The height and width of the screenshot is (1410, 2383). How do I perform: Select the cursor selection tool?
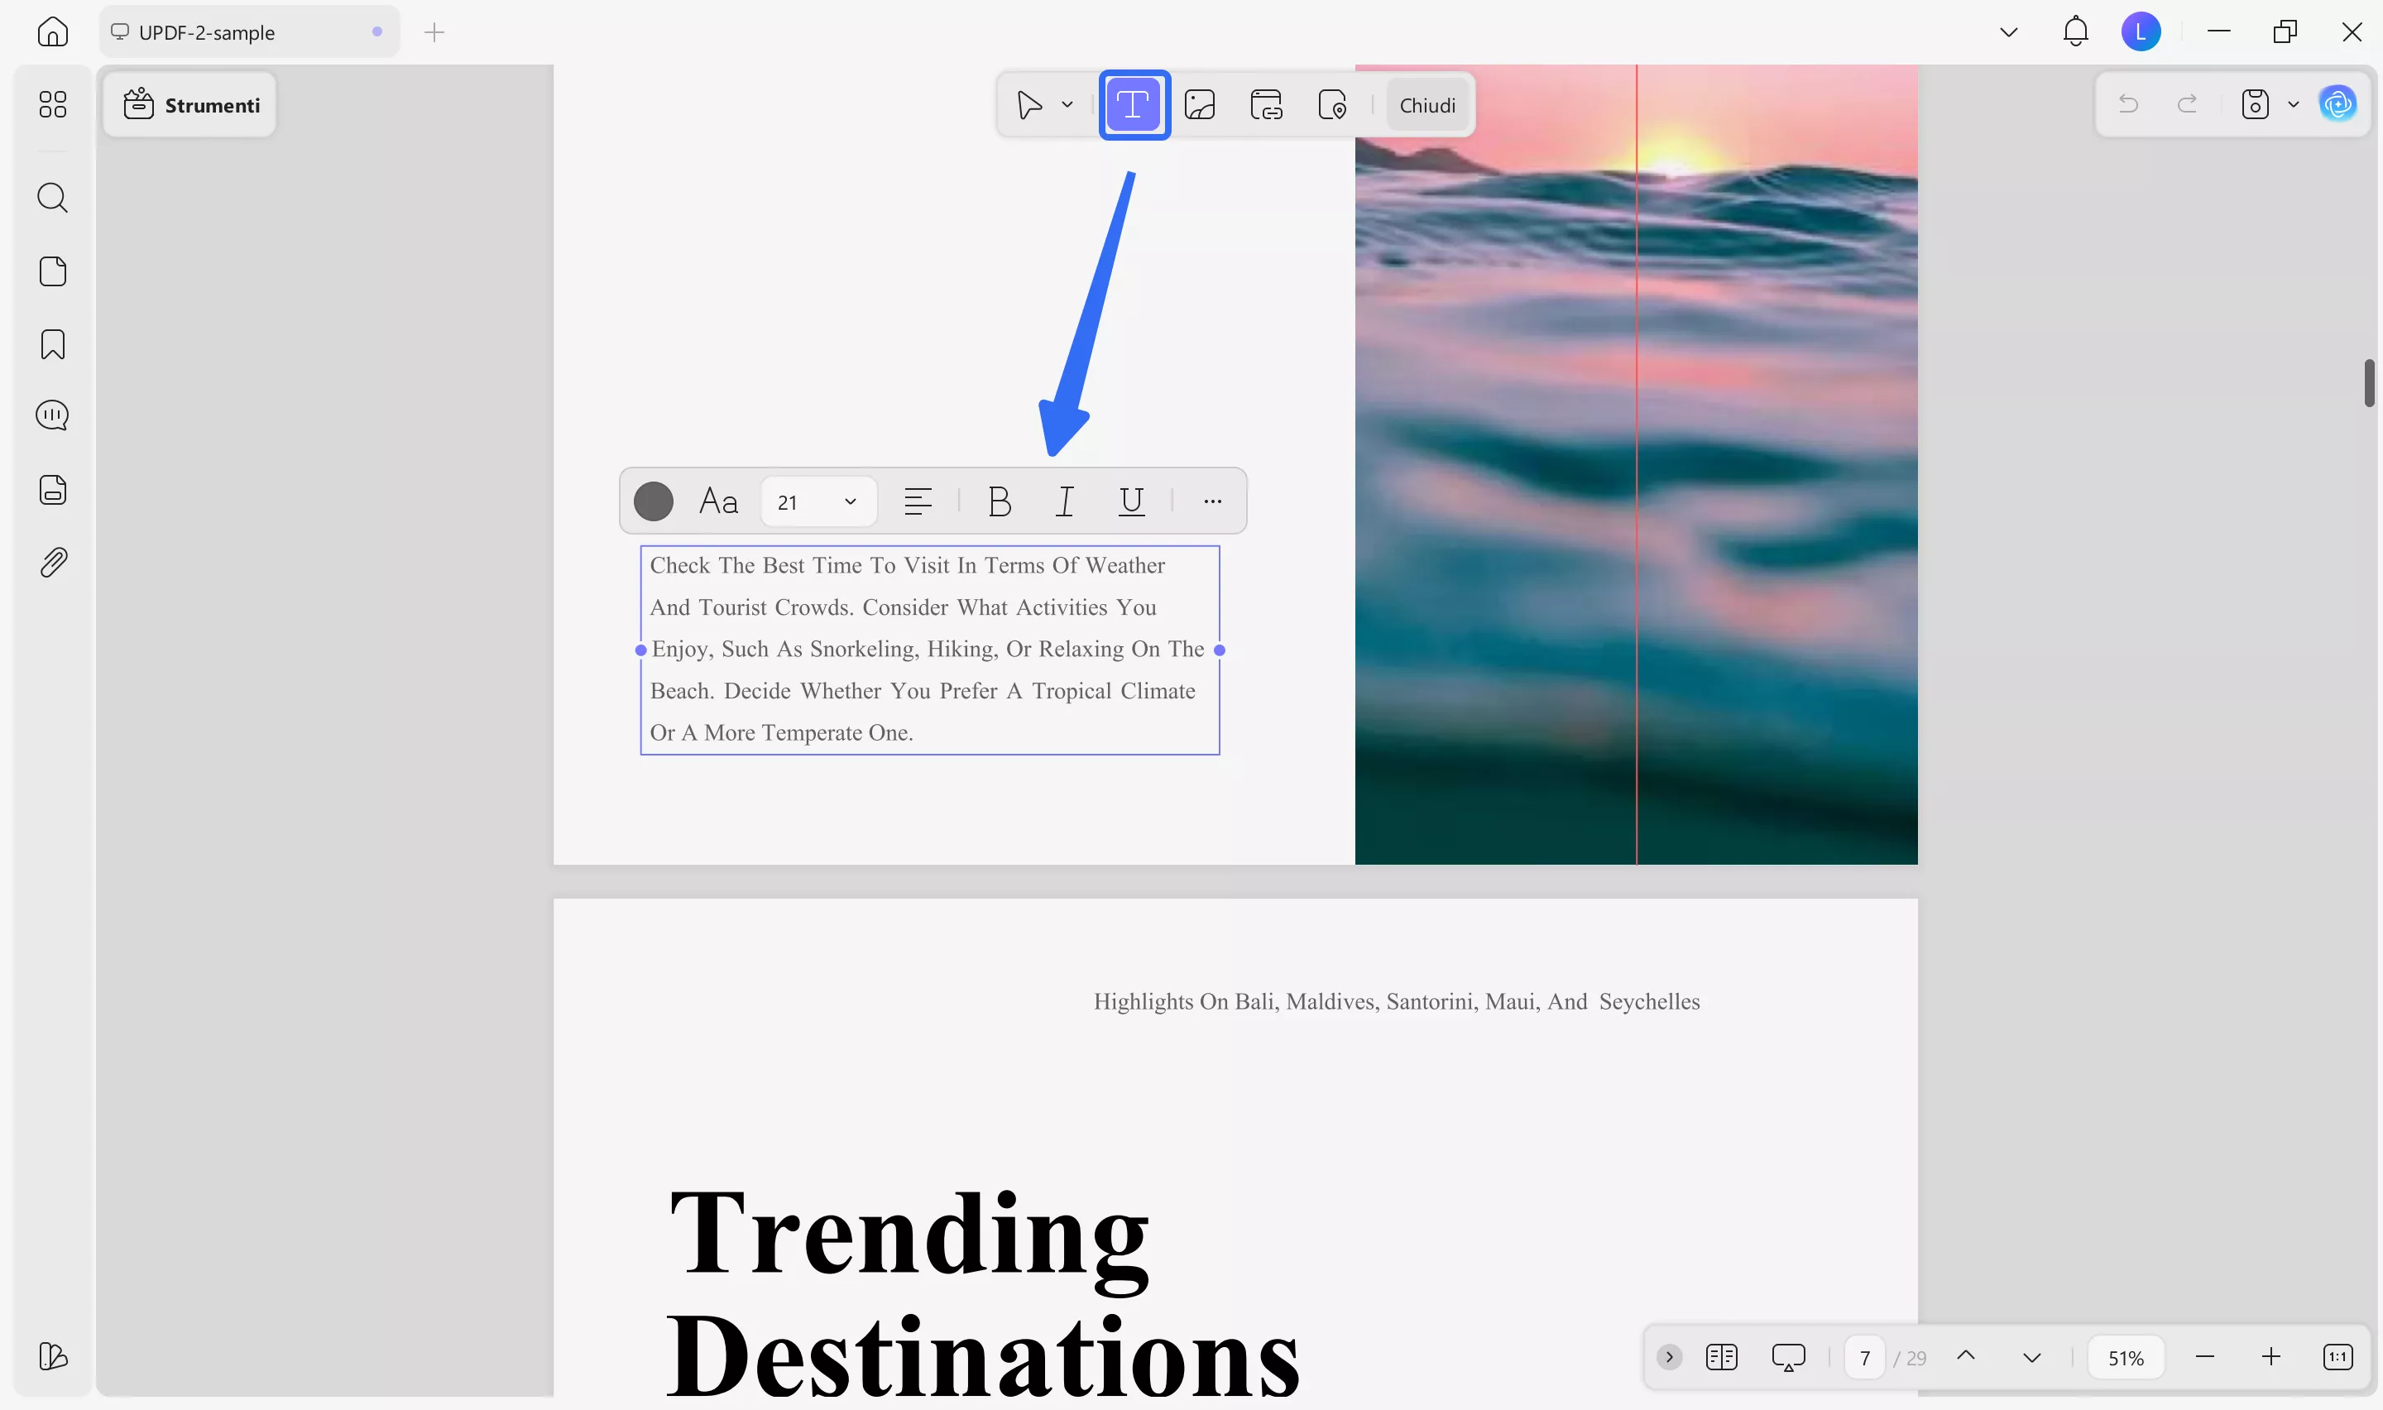1028,104
